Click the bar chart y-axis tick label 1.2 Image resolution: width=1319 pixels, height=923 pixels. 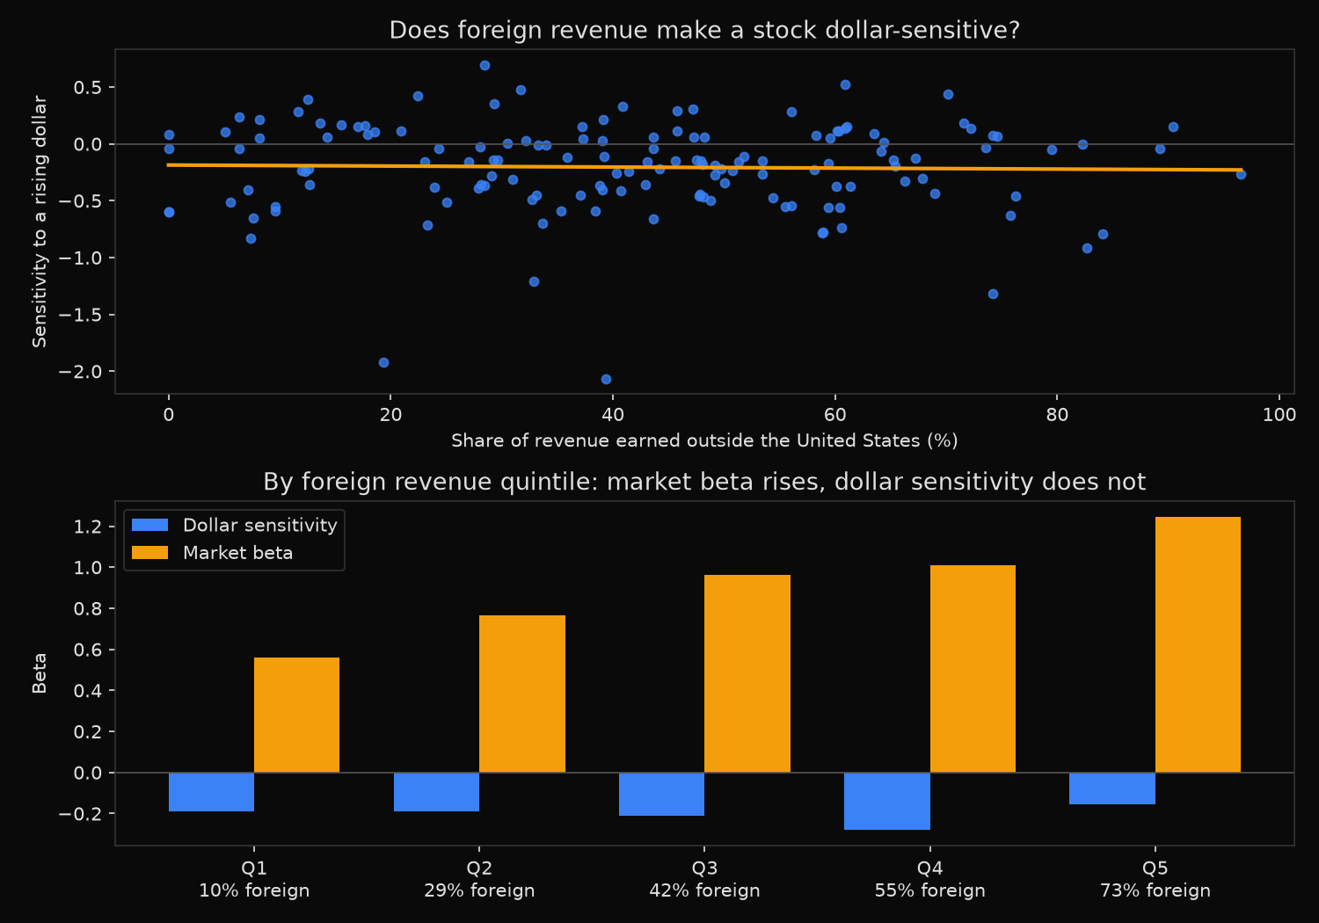click(x=88, y=527)
